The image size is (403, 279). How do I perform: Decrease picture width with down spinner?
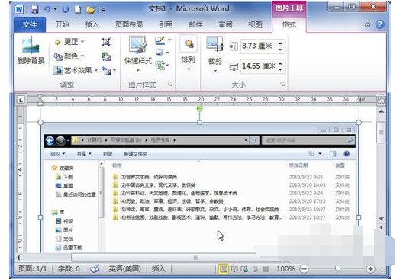click(x=280, y=70)
